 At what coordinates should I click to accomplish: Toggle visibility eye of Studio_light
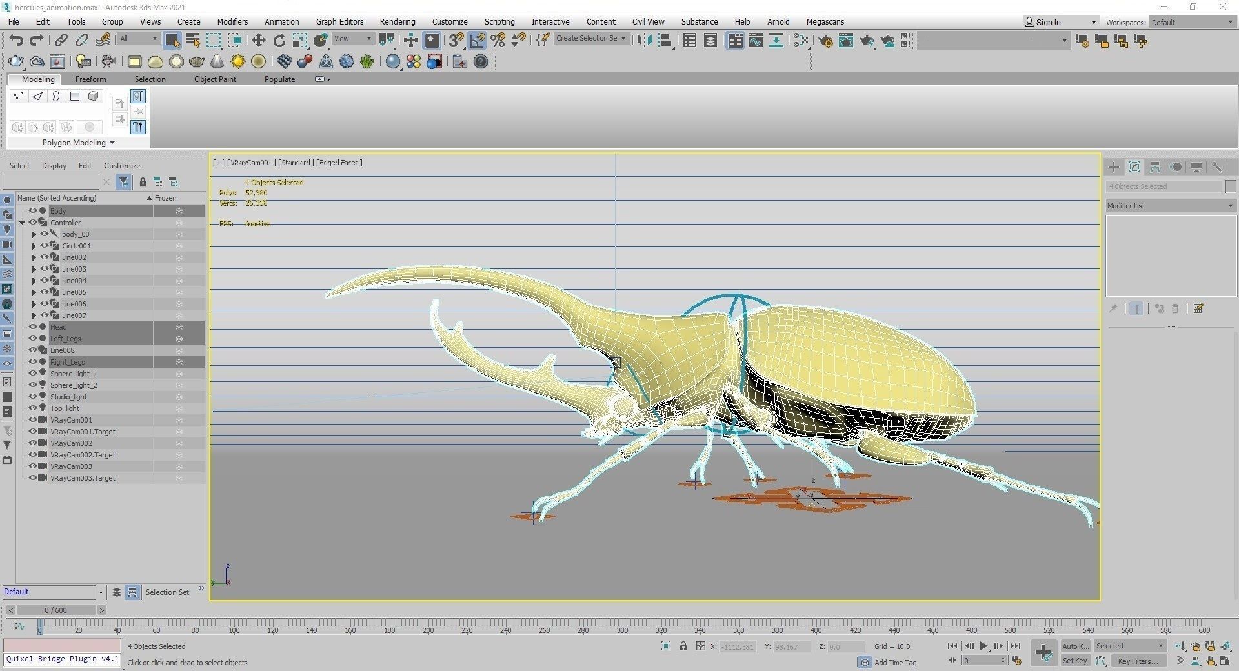click(x=32, y=397)
